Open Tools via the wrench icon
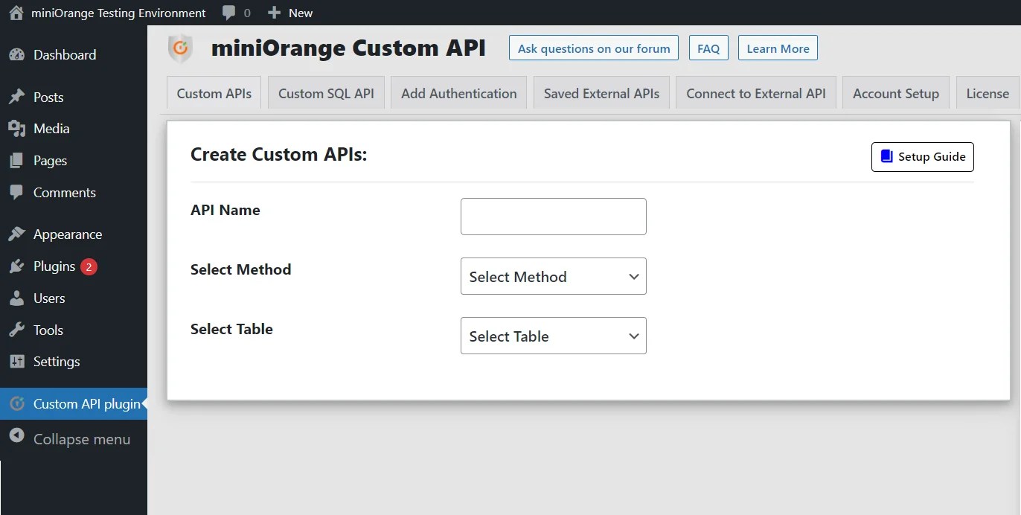1021x515 pixels. (17, 330)
